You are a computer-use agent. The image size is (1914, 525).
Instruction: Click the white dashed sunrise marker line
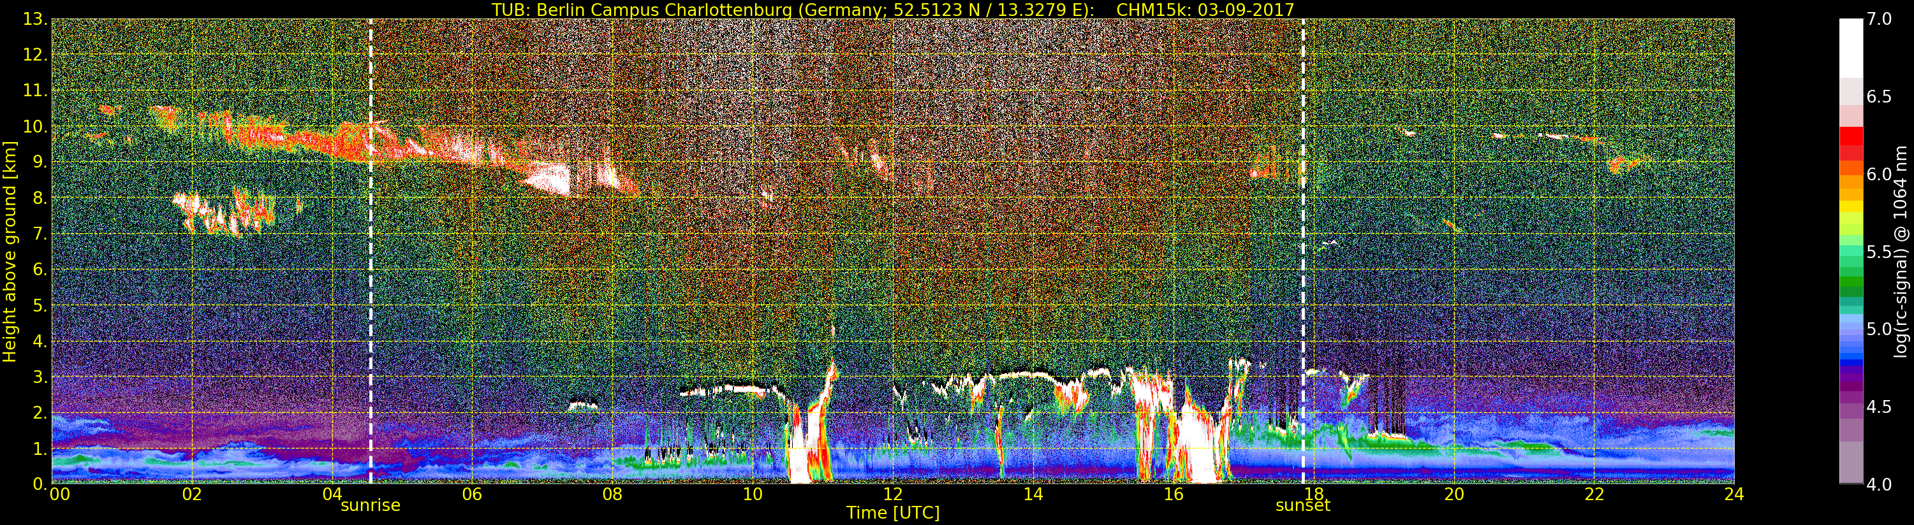pyautogui.click(x=371, y=251)
